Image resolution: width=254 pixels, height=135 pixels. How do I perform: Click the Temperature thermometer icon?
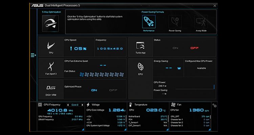coord(131,105)
